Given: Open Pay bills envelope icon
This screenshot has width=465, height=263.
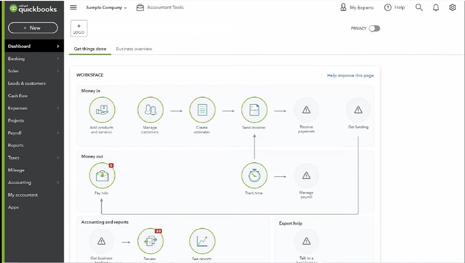Looking at the screenshot, I should (x=102, y=175).
